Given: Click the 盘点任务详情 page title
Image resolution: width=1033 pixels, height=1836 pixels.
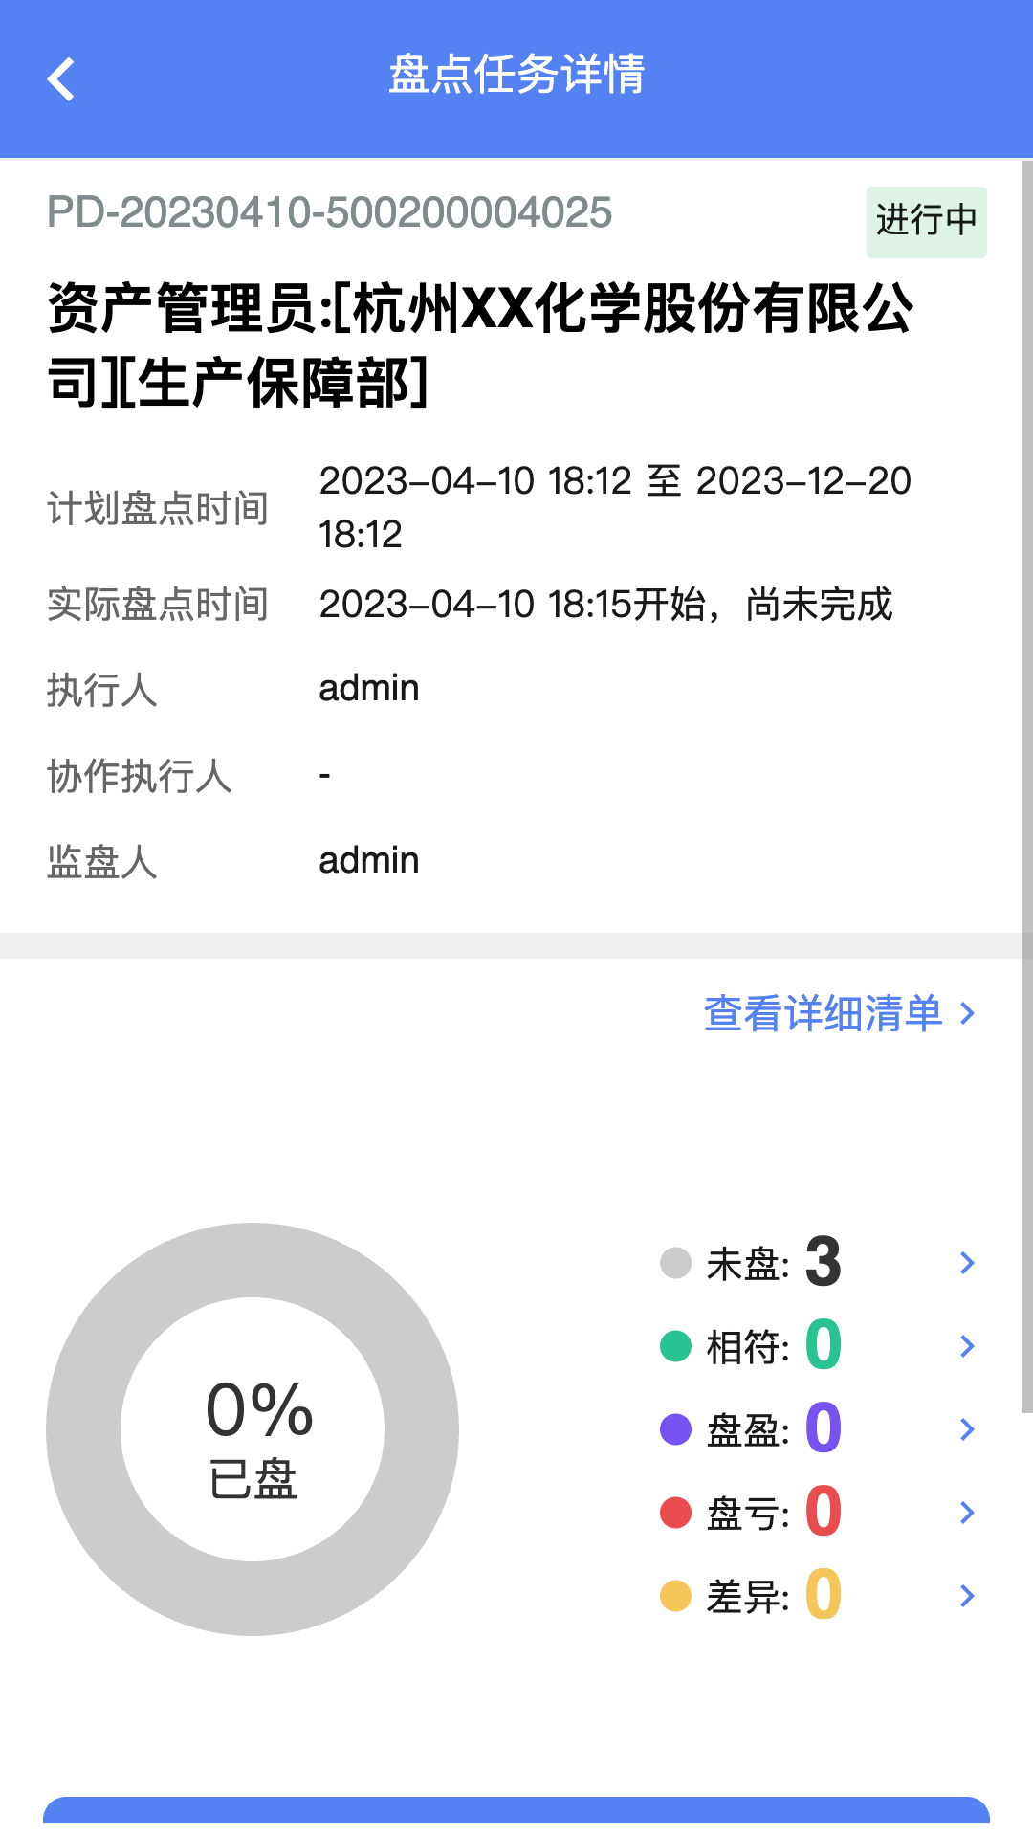Looking at the screenshot, I should (x=516, y=75).
